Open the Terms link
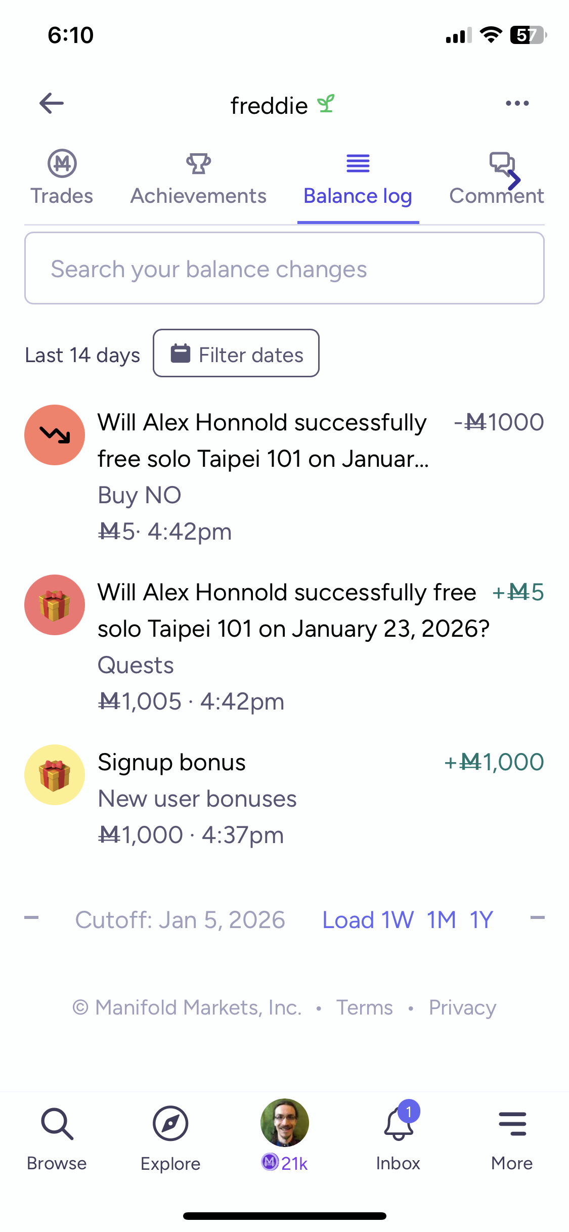 [x=364, y=1007]
